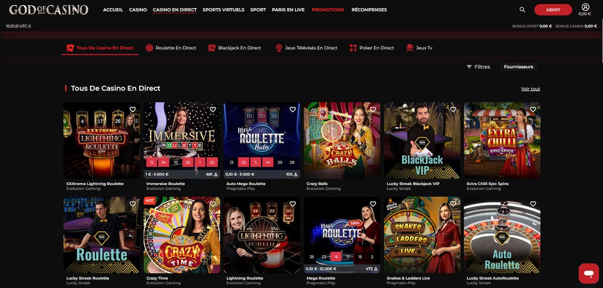Select Poker En Direct tab

pos(372,48)
